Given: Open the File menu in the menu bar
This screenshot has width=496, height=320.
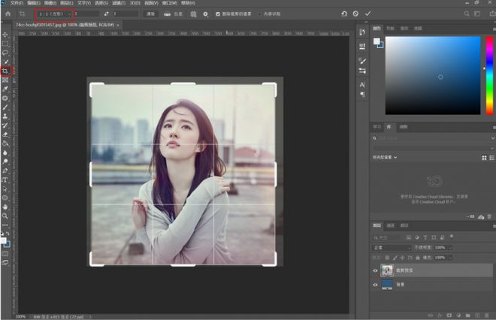Looking at the screenshot, I should click(16, 3).
